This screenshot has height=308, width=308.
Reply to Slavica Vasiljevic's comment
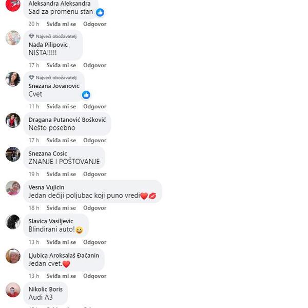tap(94, 242)
